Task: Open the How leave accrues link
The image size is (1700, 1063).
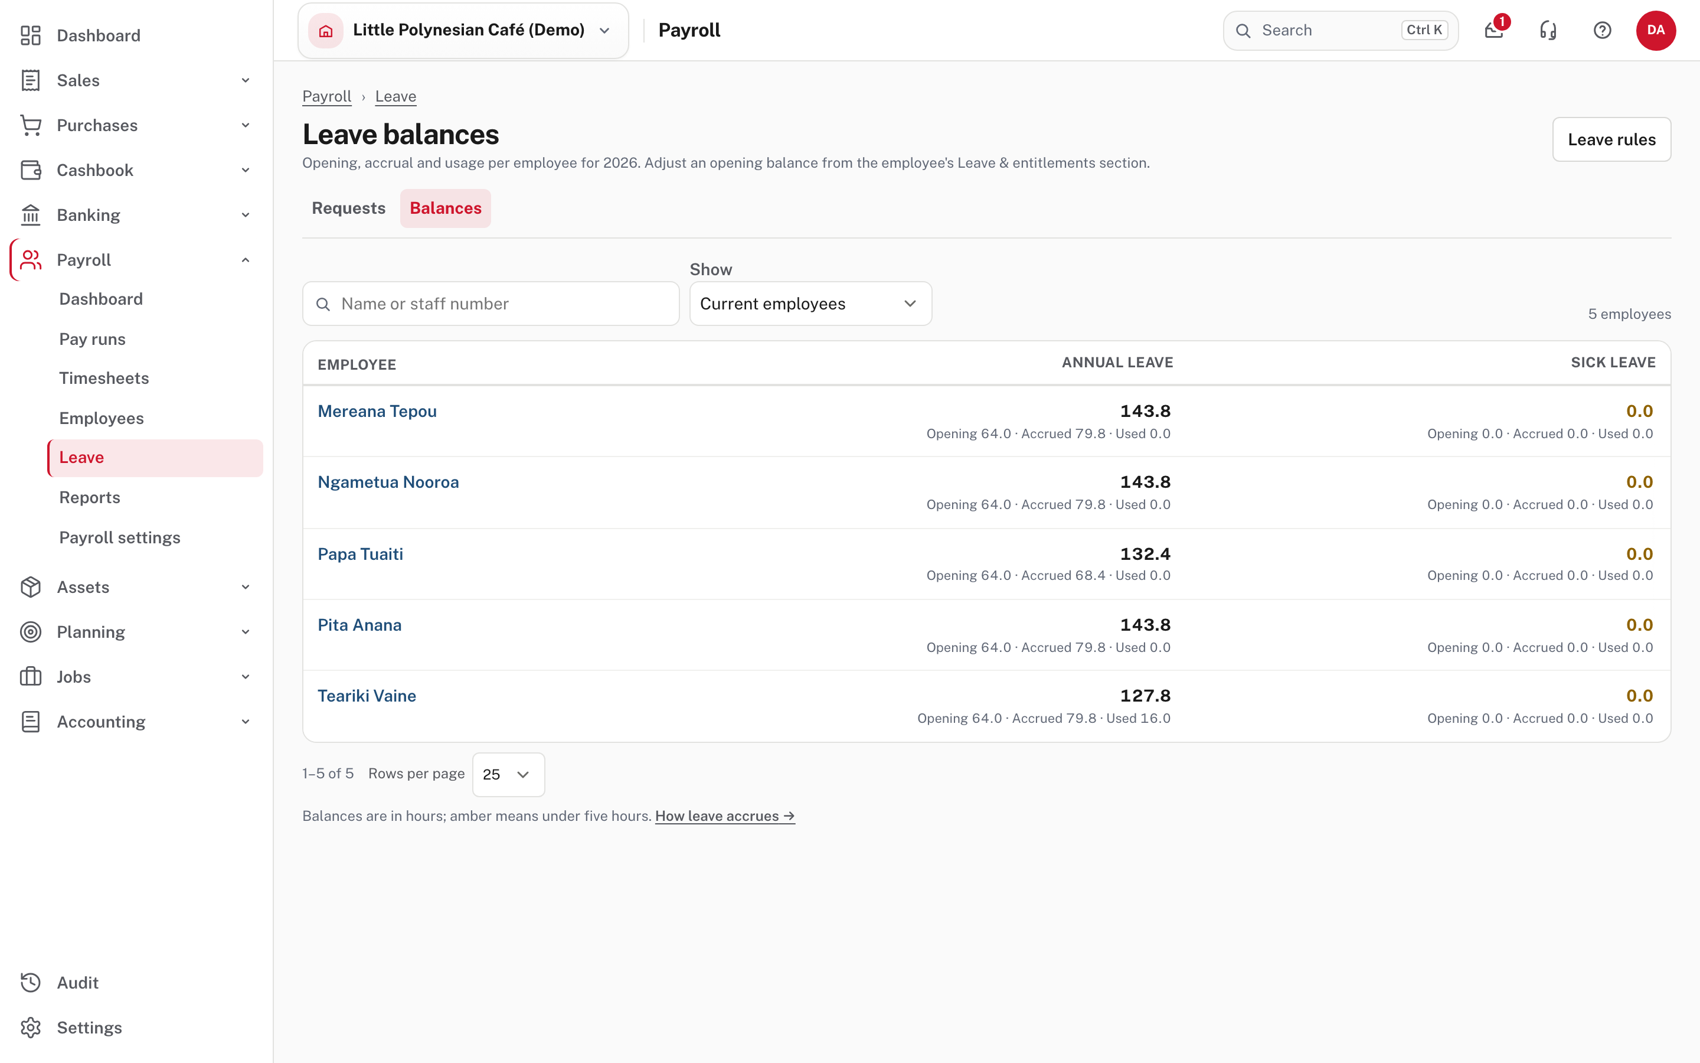Action: click(725, 816)
